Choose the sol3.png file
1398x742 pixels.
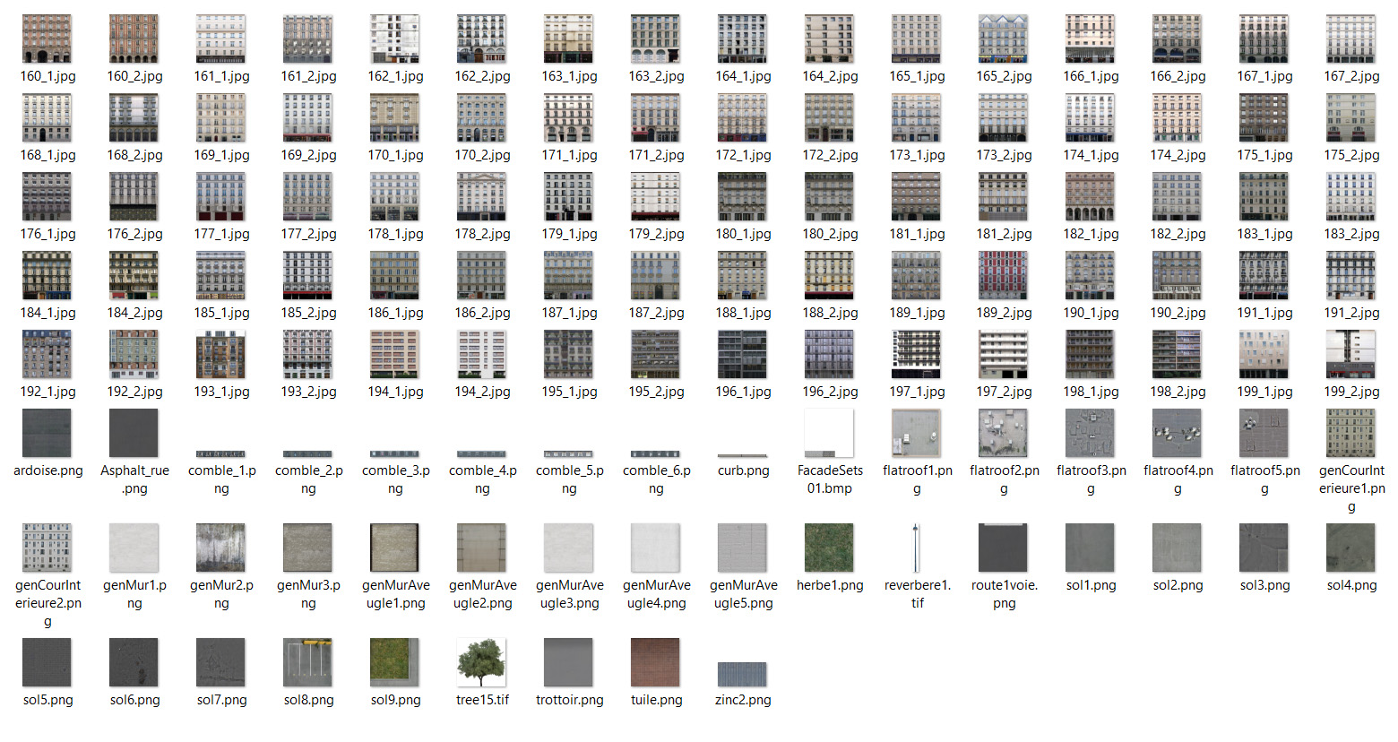tap(1264, 548)
